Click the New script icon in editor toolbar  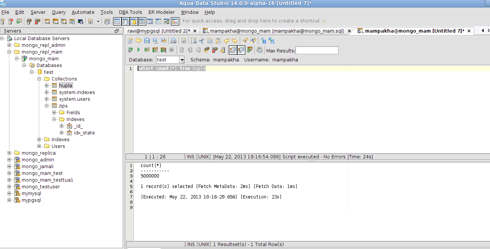point(130,40)
